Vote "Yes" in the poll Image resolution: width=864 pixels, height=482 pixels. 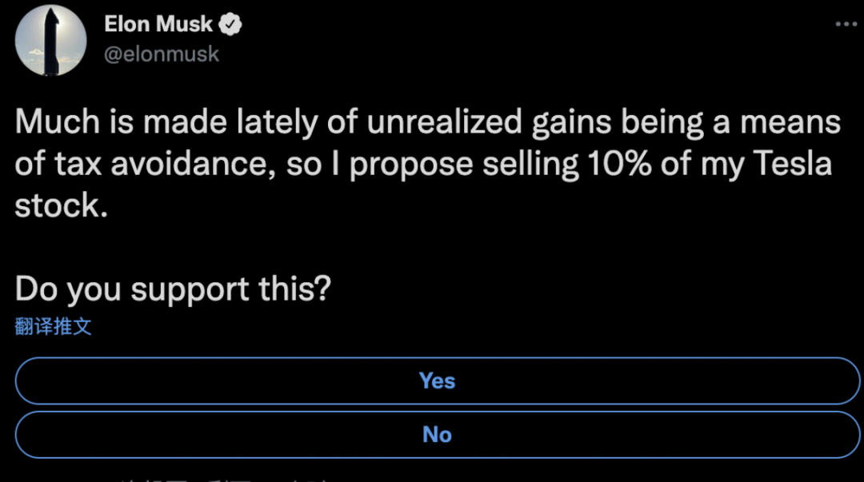[437, 380]
